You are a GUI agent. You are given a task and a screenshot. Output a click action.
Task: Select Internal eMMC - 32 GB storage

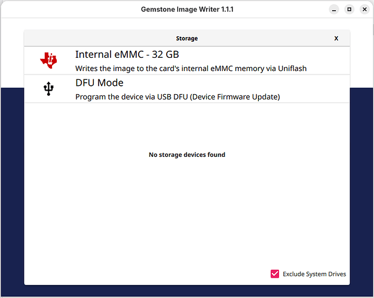pos(187,61)
